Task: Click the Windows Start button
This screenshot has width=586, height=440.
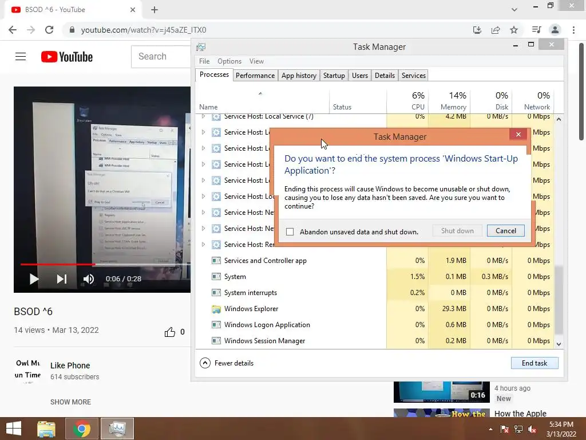Action: (x=14, y=429)
